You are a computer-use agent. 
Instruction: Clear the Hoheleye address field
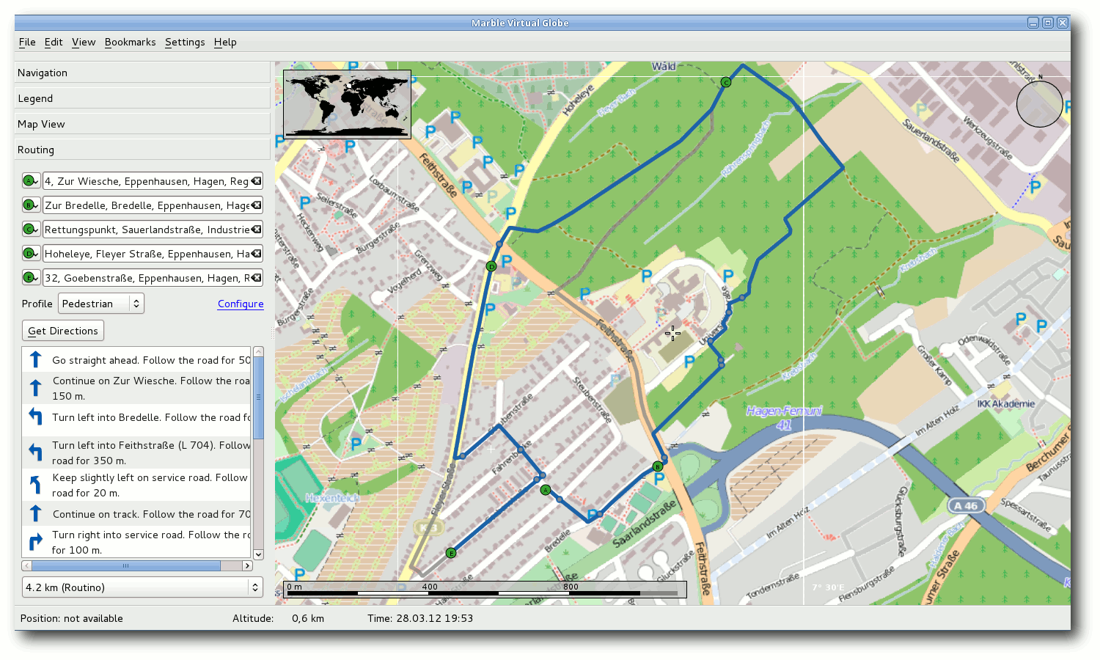[256, 254]
